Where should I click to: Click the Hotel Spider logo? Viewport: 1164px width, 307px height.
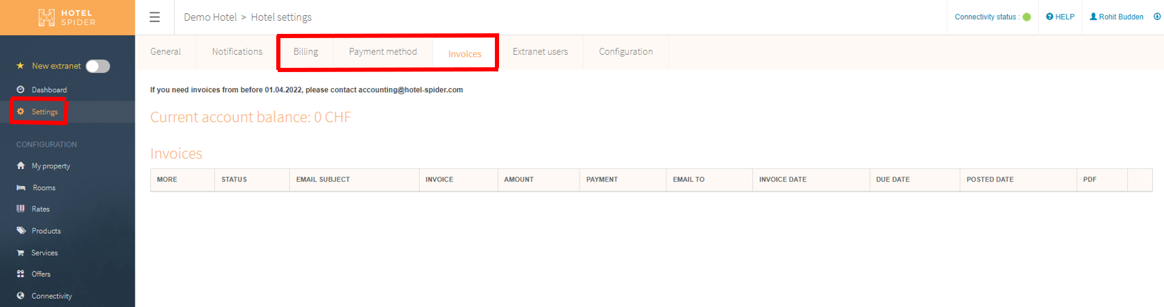pyautogui.click(x=67, y=17)
